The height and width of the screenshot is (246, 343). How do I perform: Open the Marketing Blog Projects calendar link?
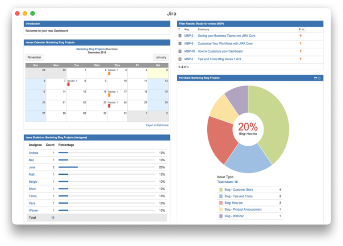click(90, 49)
